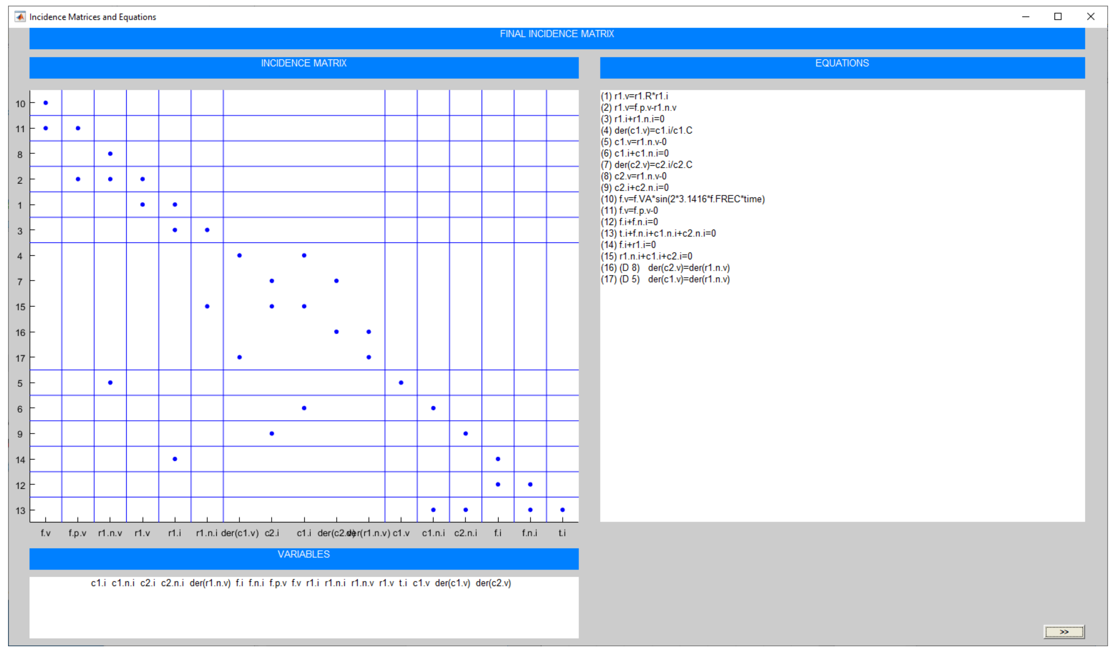Click der(c1.v) in the variables list
The width and height of the screenshot is (1114, 654).
pyautogui.click(x=452, y=583)
